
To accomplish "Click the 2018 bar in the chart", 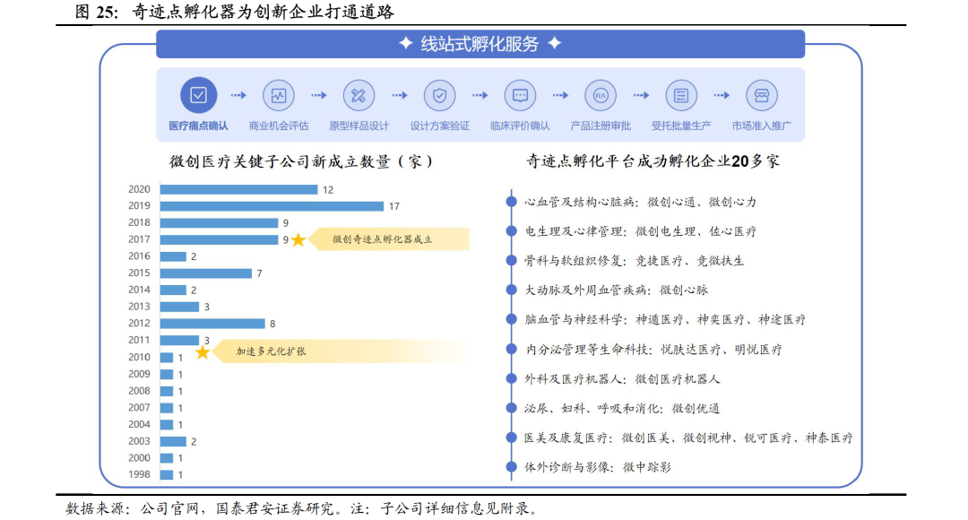I will click(220, 223).
